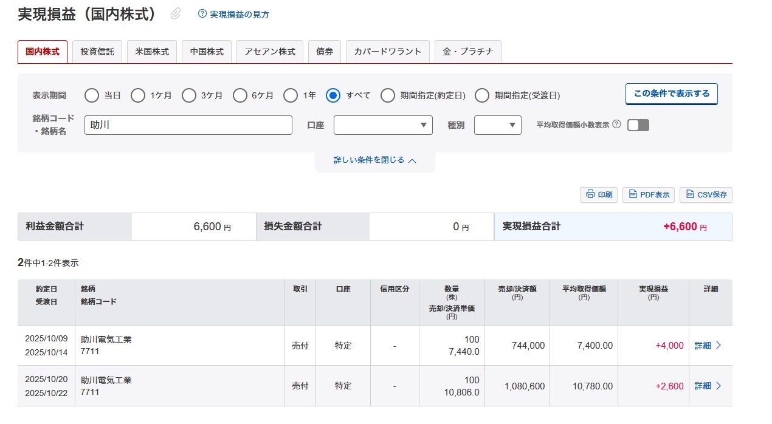Screen dimensions: 772x424
Task: Click the 銘柄コード・銘柄名 input field
Action: [x=188, y=125]
